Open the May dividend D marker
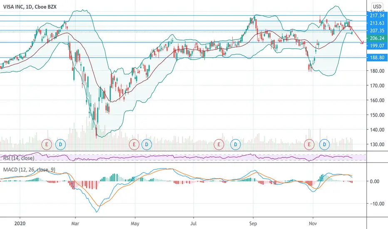 point(147,144)
